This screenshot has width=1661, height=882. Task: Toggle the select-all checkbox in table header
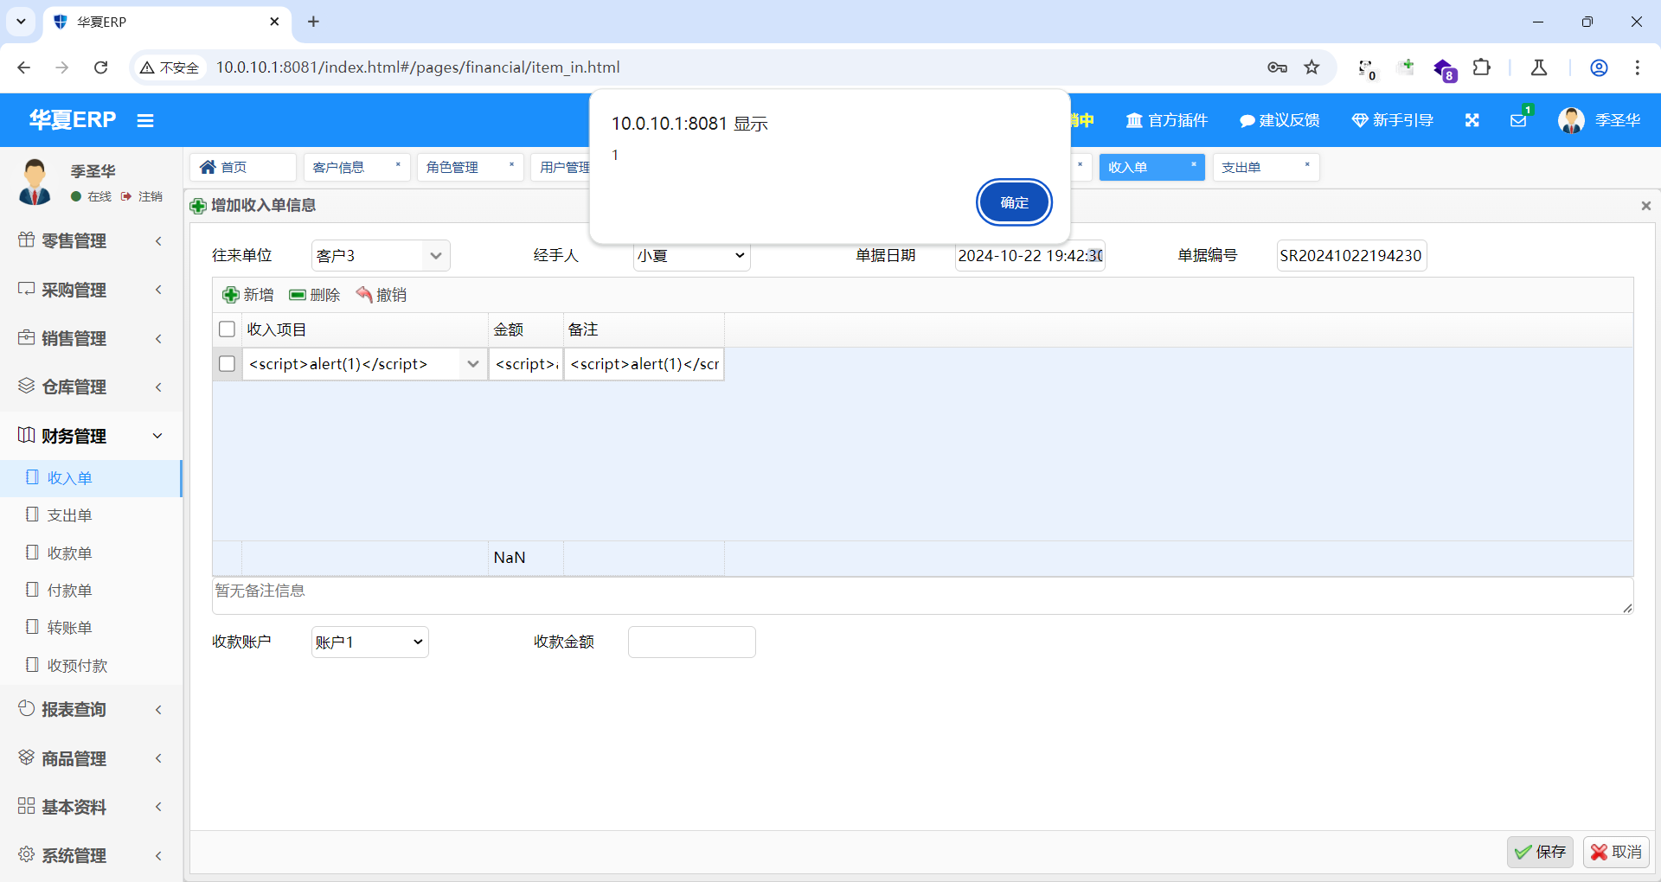tap(228, 329)
